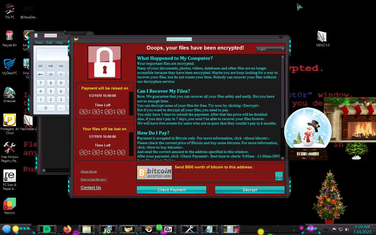376x235 pixels.
Task: Click the Action Center flag tray icon
Action: pos(334,230)
